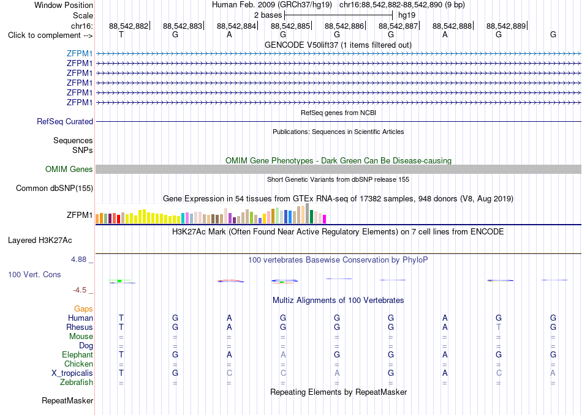Click the gray OMIM Genes item bar

pyautogui.click(x=338, y=169)
